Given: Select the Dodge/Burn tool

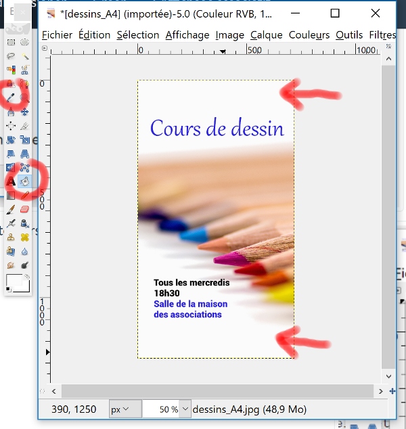Looking at the screenshot, I should pos(24,265).
